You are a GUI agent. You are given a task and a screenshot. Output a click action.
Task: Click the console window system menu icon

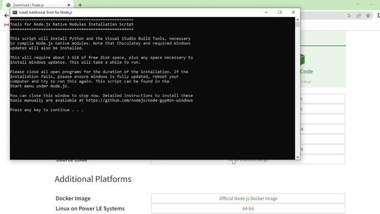coord(14,12)
